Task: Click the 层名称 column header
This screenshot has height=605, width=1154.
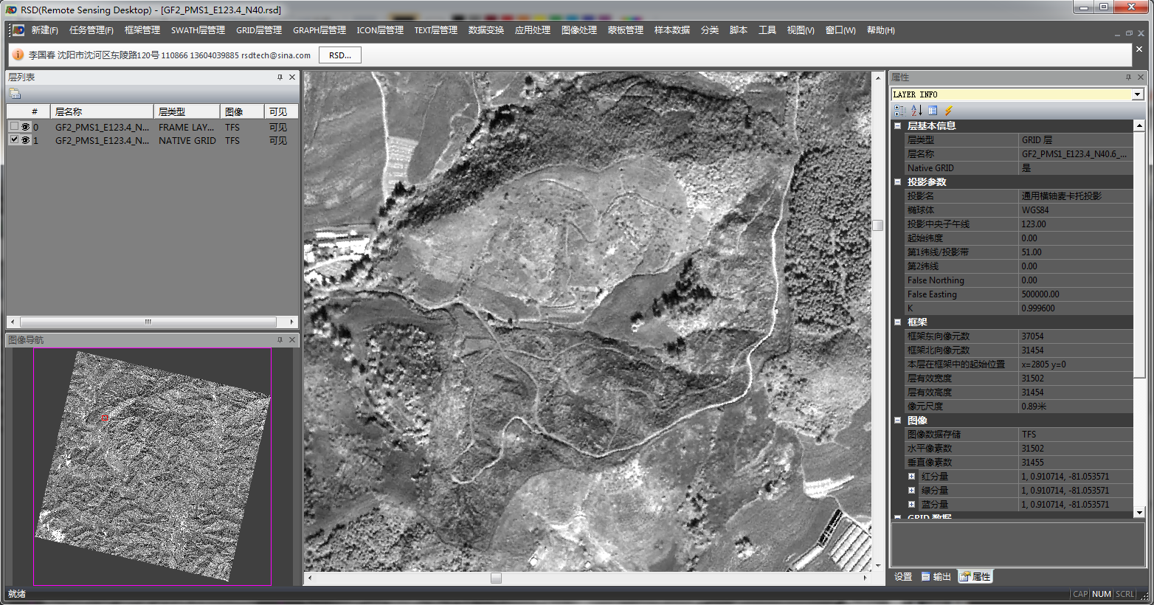Action: click(102, 111)
